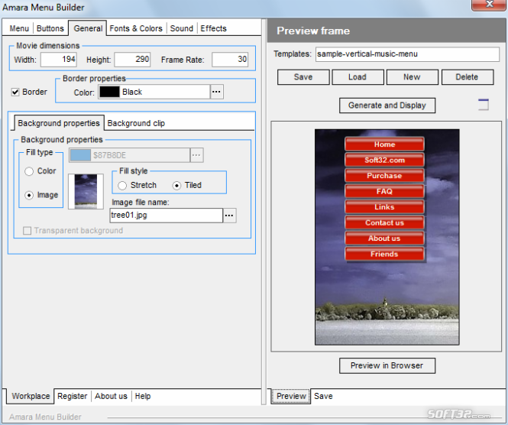Click the Friends preview menu button

(x=384, y=254)
